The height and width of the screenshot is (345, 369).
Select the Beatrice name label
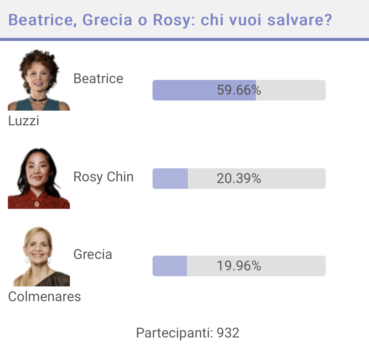pos(98,79)
